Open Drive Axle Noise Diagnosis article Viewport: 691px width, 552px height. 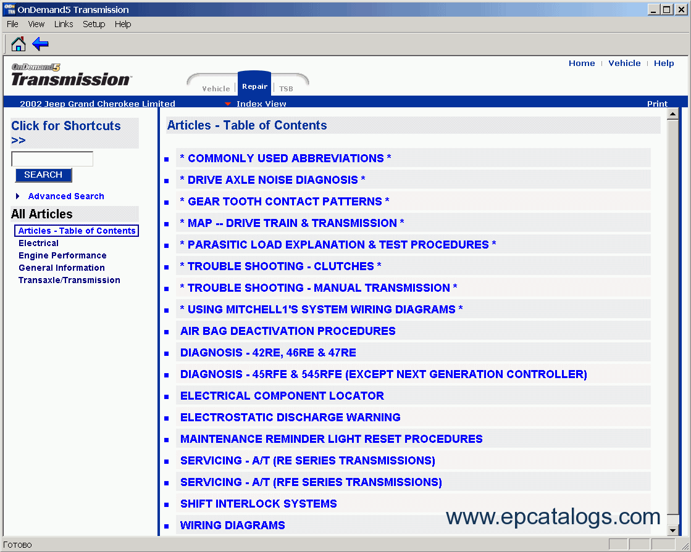[x=272, y=179]
